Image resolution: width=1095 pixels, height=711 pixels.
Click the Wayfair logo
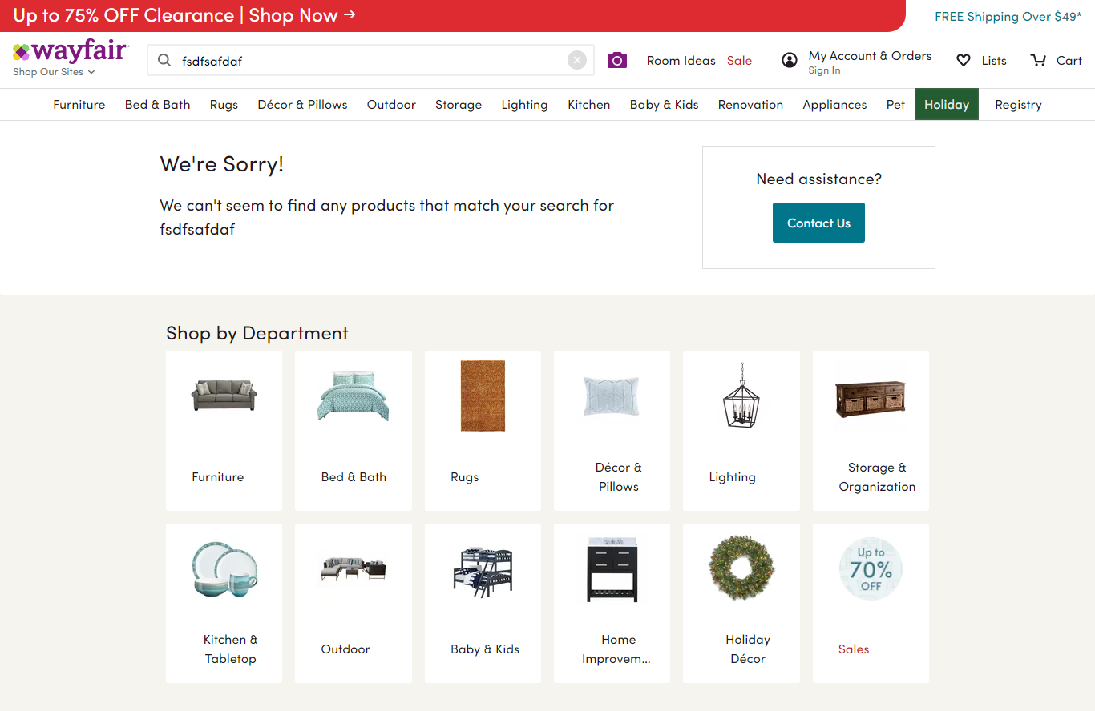[x=71, y=52]
